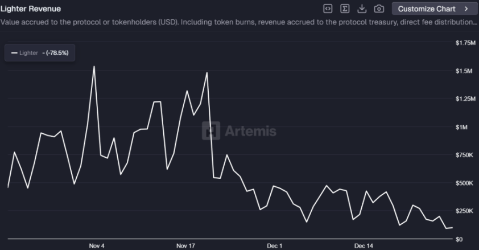
Task: Click the highest revenue peak near Nov 4
Action: click(x=93, y=67)
